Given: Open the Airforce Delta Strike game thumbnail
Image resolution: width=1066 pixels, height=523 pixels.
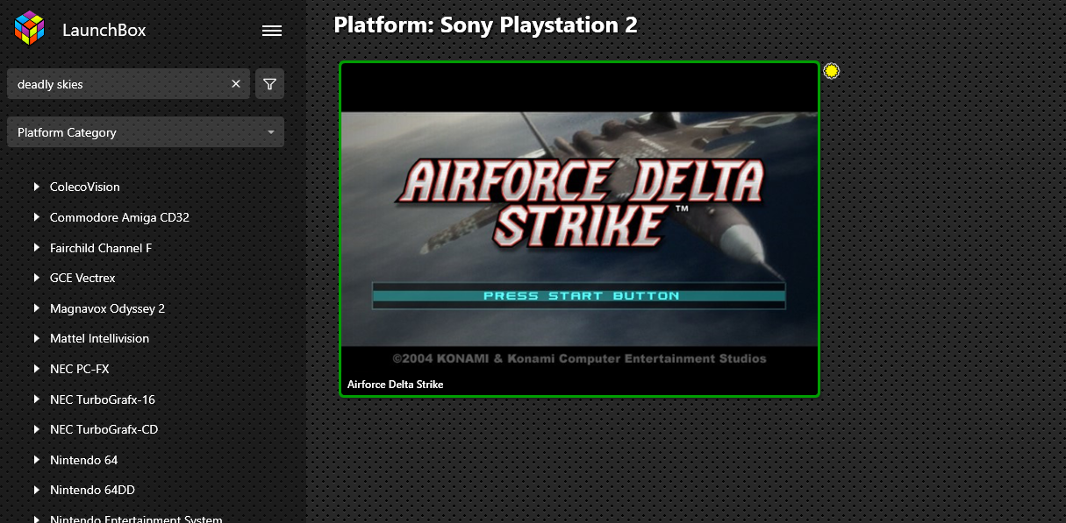Looking at the screenshot, I should pyautogui.click(x=579, y=229).
